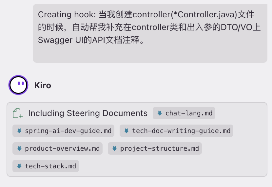Click the arrow icon beside tech-doc-writing-guide.md
The width and height of the screenshot is (272, 187).
click(x=126, y=131)
